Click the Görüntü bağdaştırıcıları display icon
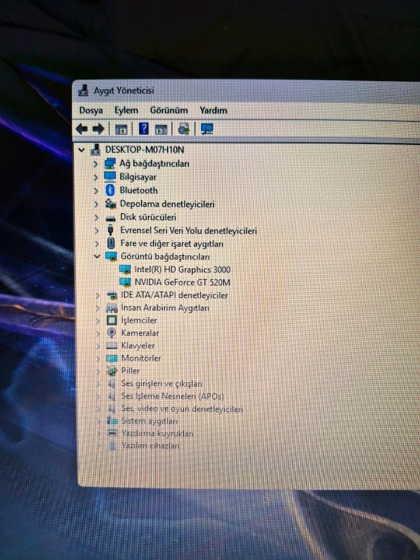 111,256
